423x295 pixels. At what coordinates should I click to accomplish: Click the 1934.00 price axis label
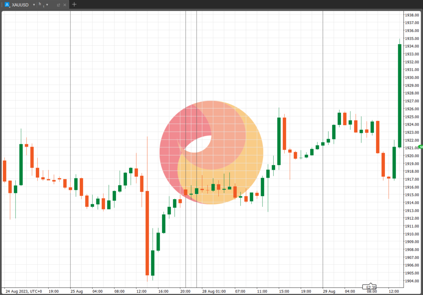[x=412, y=46]
